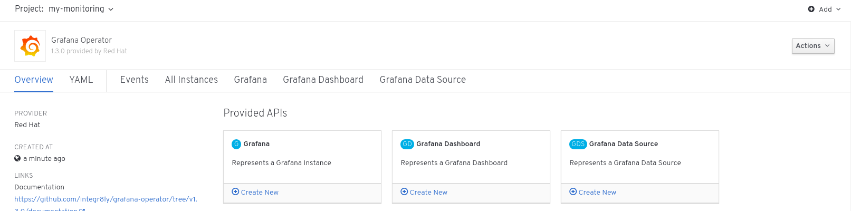
Task: Click the external link icon after documentation URL
Action: coord(82,210)
